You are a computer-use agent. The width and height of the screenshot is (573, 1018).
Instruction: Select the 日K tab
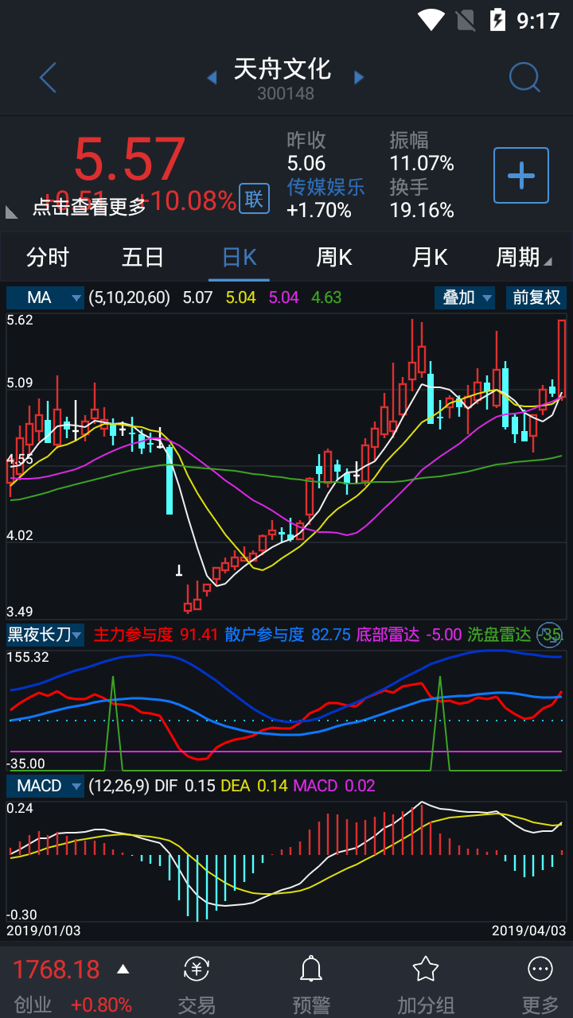point(239,258)
